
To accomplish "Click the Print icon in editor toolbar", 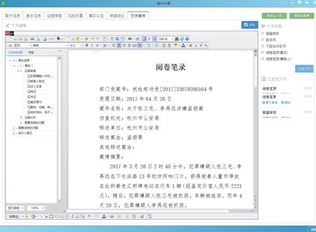I will click(32, 39).
